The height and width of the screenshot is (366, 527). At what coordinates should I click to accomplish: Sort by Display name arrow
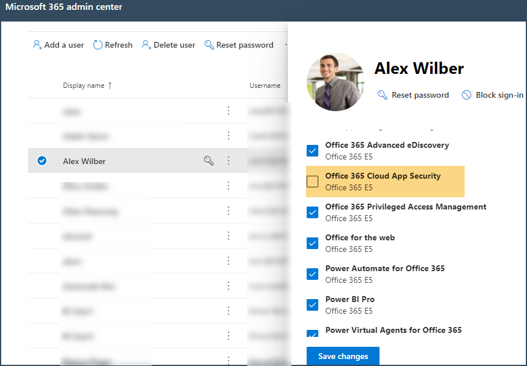point(110,86)
